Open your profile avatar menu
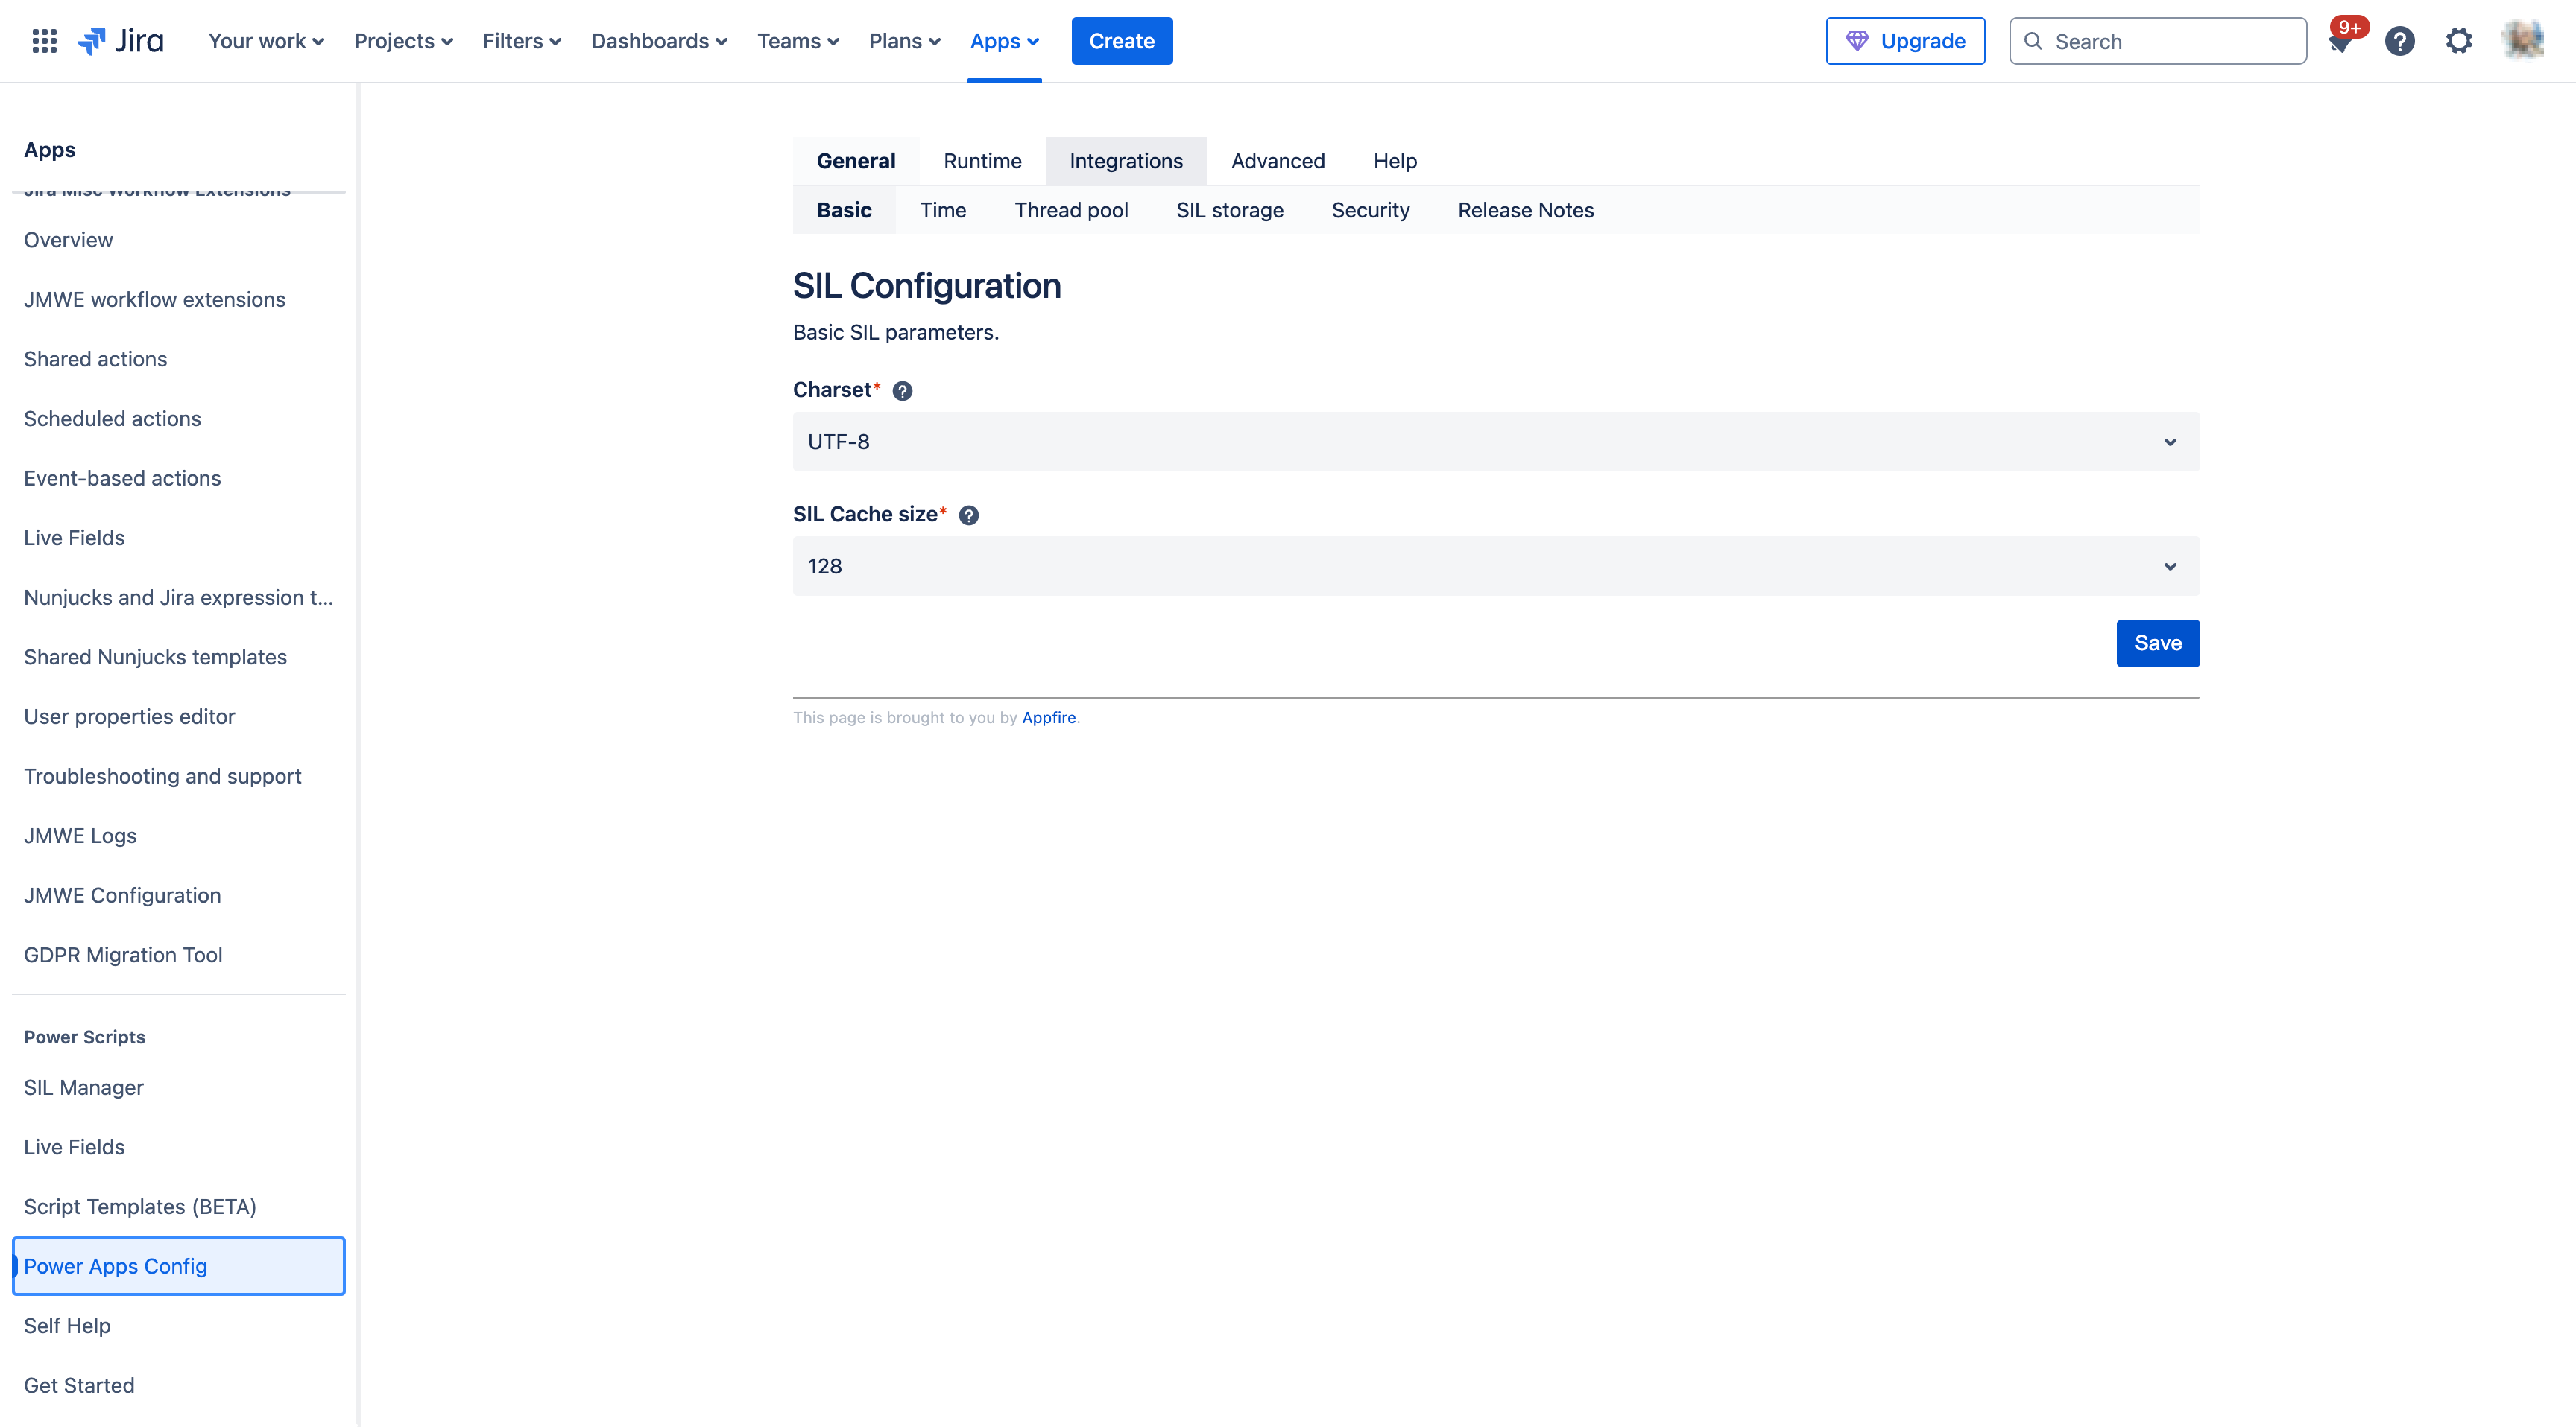2576x1427 pixels. click(x=2522, y=40)
